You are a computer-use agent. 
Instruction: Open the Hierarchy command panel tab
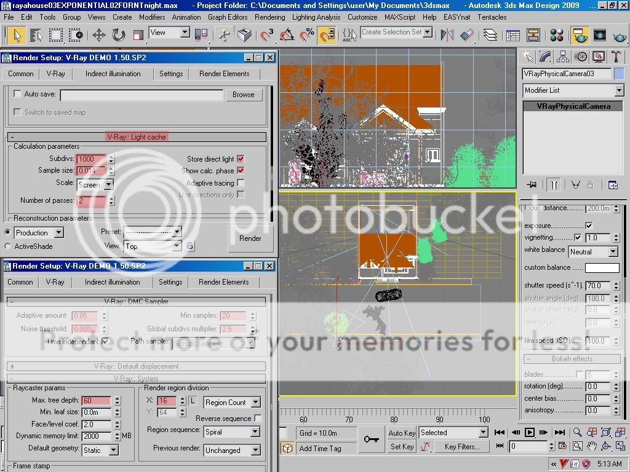pos(563,57)
